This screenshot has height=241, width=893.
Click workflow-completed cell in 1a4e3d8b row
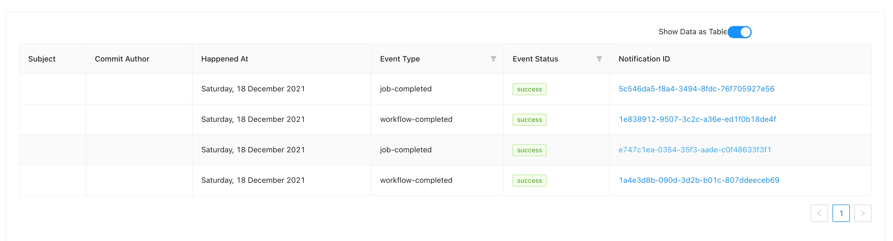pyautogui.click(x=437, y=180)
